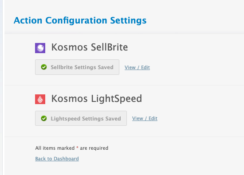Select the Lightspeed Settings Saved button
Screen dimensions: 244x175
pos(81,118)
